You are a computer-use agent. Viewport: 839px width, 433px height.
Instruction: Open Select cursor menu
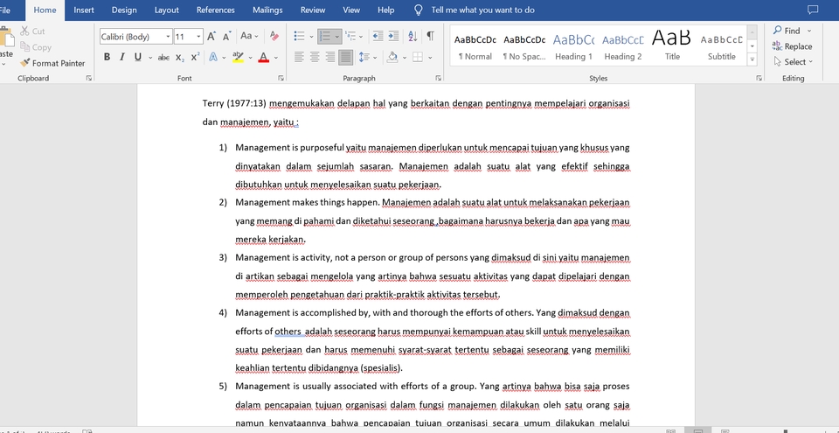pos(794,61)
